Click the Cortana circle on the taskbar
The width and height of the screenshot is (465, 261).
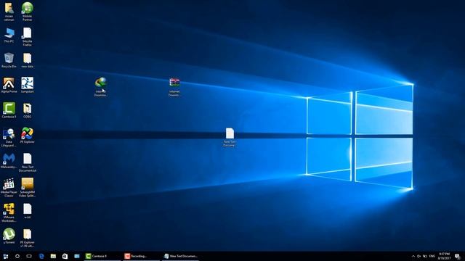point(17,256)
